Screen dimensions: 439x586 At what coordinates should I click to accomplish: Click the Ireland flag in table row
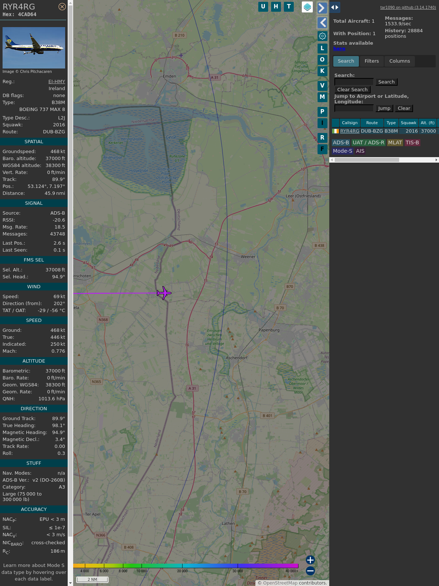pyautogui.click(x=335, y=131)
